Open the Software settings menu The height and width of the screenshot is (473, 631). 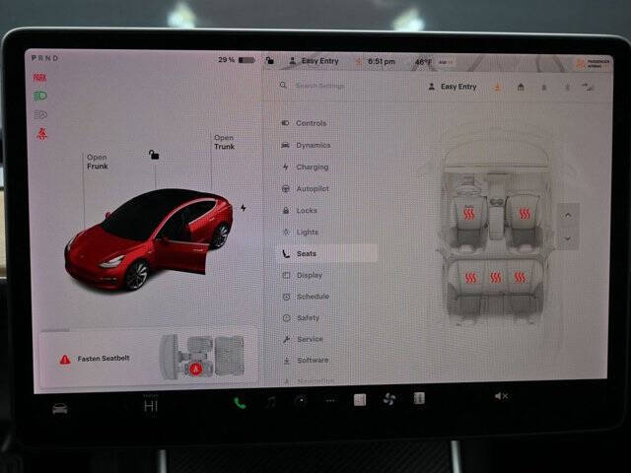tap(306, 360)
